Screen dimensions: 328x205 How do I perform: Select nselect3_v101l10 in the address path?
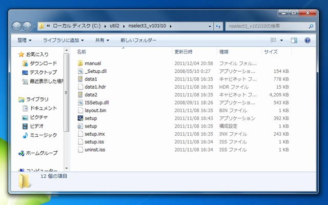click(x=147, y=26)
